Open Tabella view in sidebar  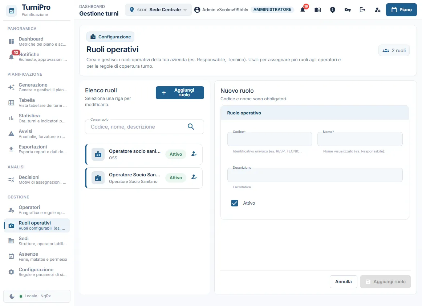[x=37, y=102]
